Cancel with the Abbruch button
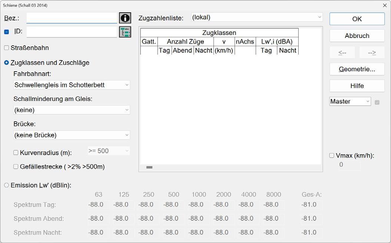 tap(357, 36)
